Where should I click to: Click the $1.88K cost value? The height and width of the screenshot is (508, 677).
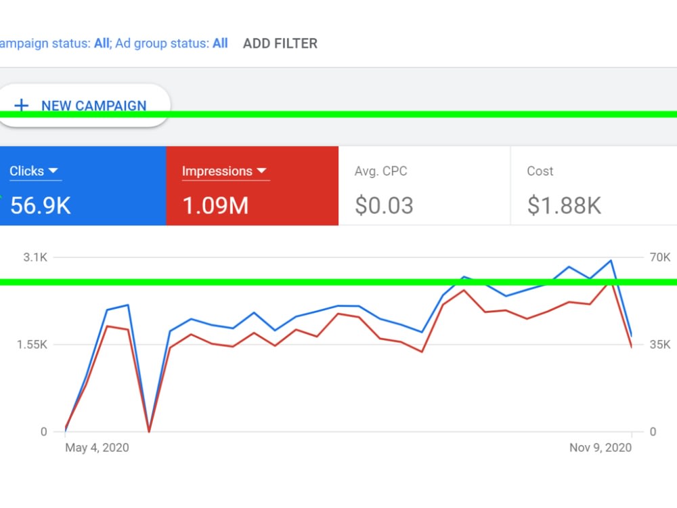pos(564,206)
